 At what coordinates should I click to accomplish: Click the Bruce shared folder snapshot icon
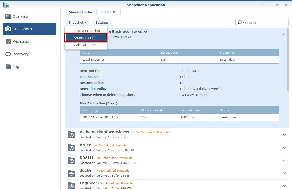tap(71, 148)
